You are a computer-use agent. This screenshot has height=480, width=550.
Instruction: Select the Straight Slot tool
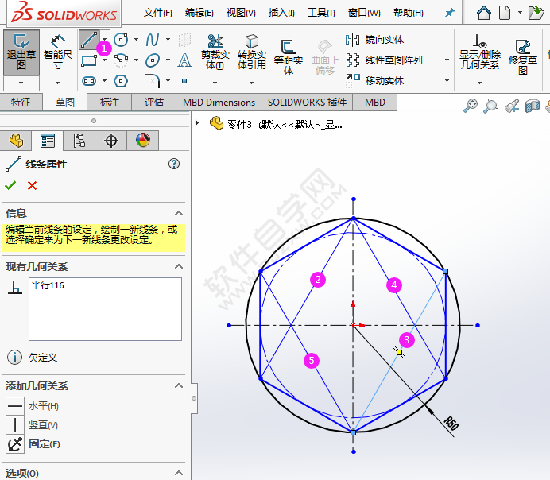tap(89, 81)
